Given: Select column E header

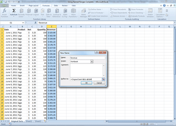Looking at the screenshot, I should tap(51, 27).
